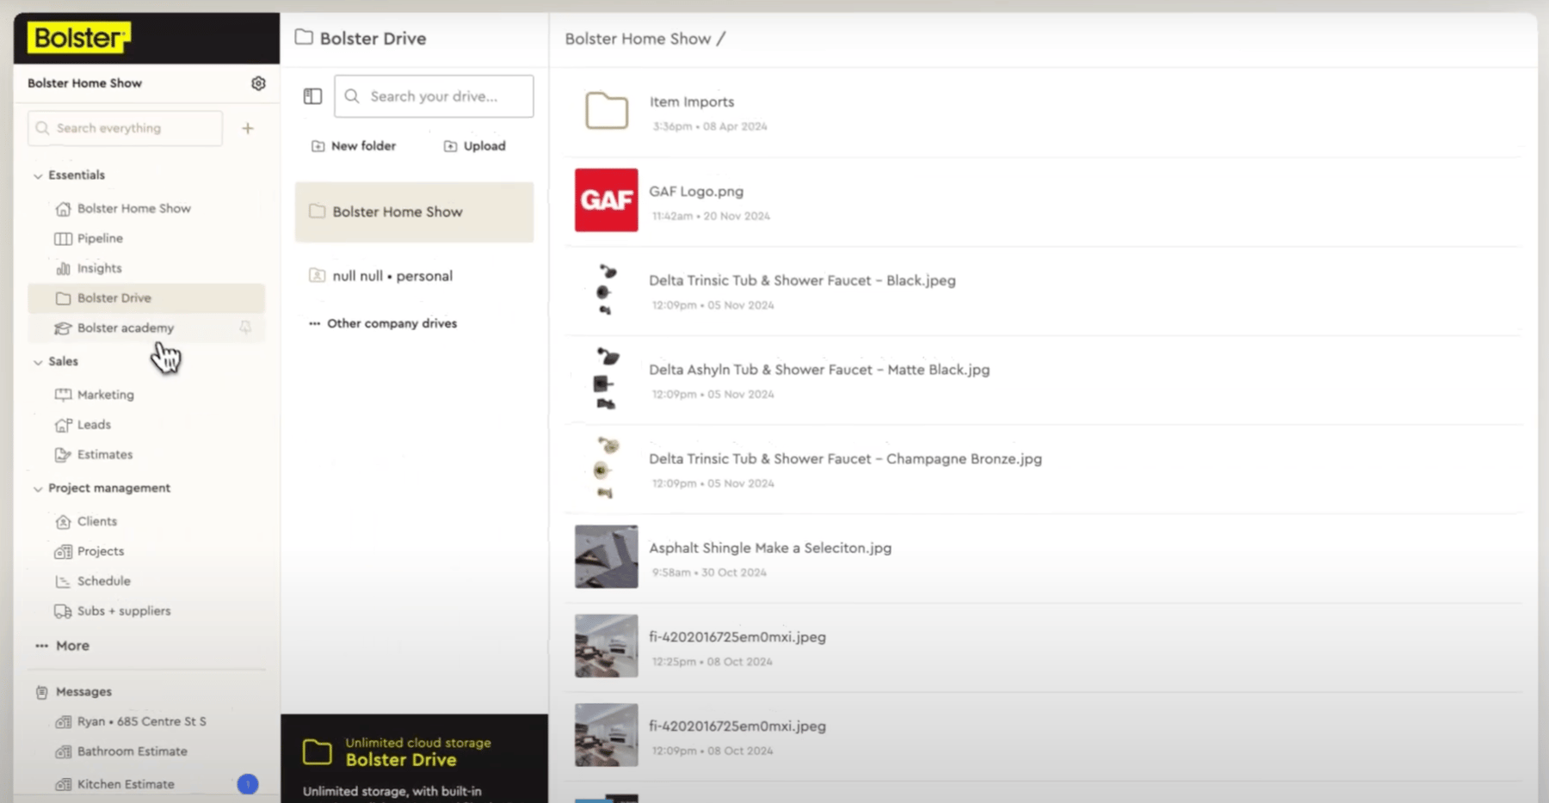The height and width of the screenshot is (803, 1549).
Task: Click the New folder button
Action: pos(354,146)
